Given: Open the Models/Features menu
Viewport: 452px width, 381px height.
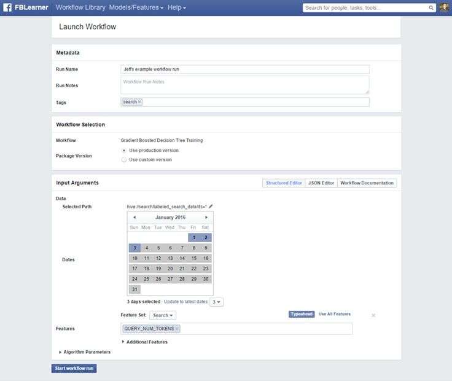Looking at the screenshot, I should click(136, 8).
